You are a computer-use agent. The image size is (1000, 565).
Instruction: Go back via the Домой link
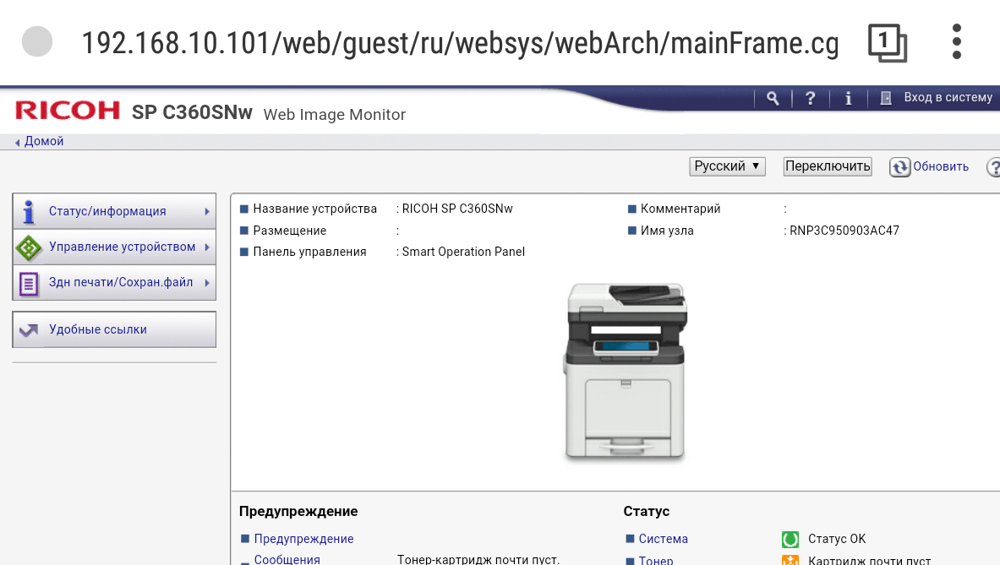(x=43, y=141)
